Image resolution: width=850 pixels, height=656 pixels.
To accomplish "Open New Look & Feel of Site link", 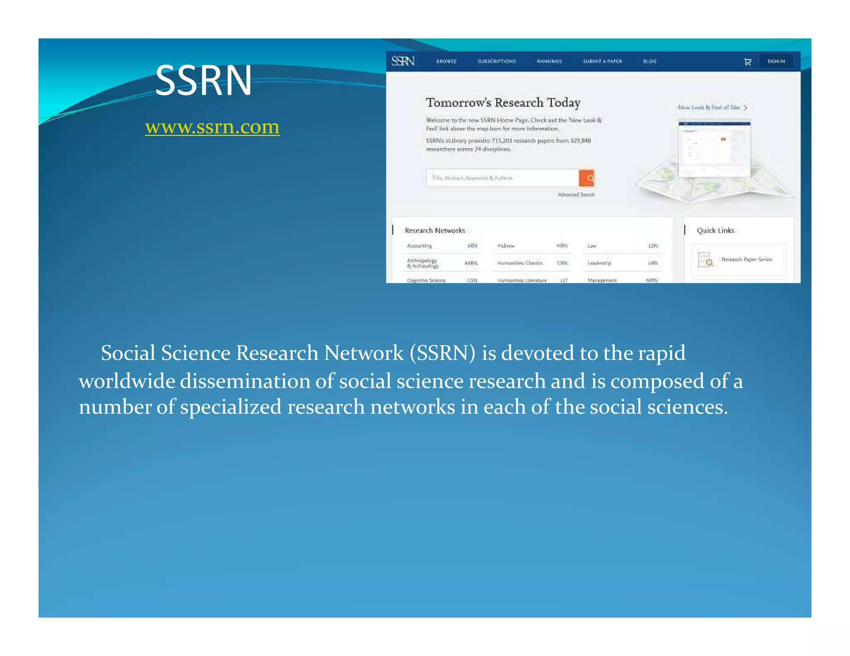I will (709, 107).
